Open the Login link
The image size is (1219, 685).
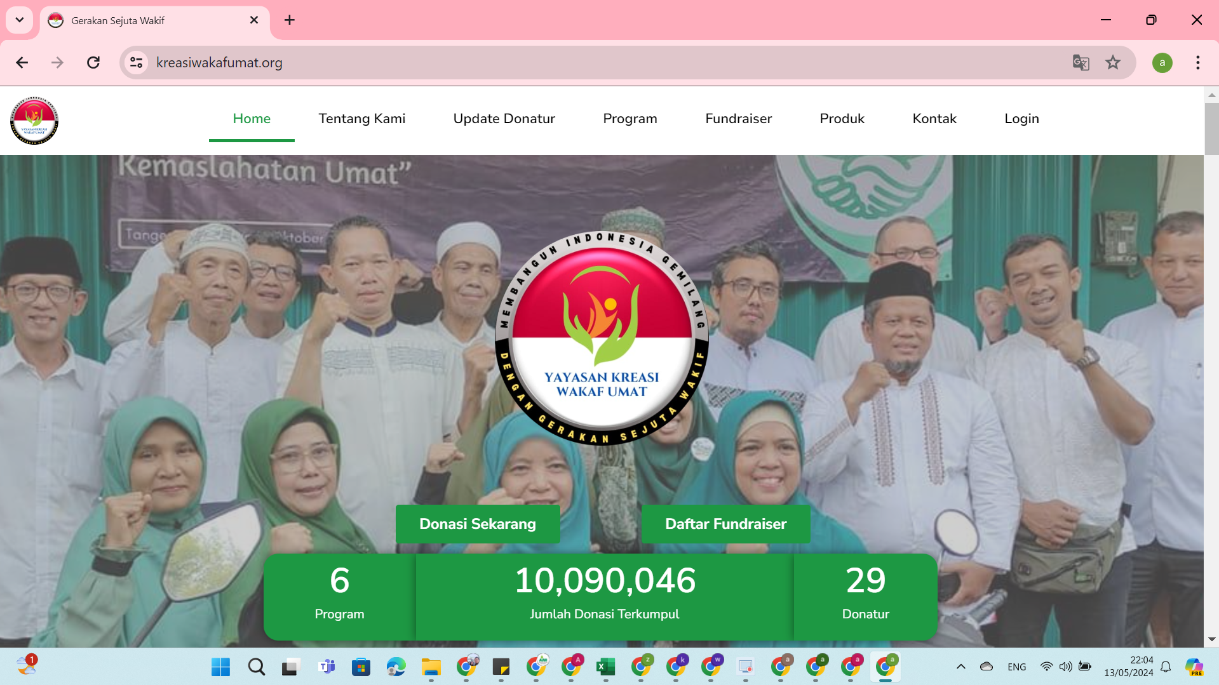[1021, 119]
